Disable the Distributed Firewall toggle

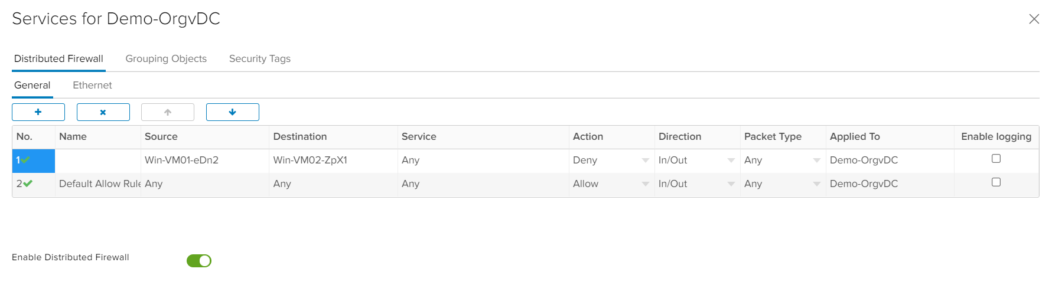point(199,261)
